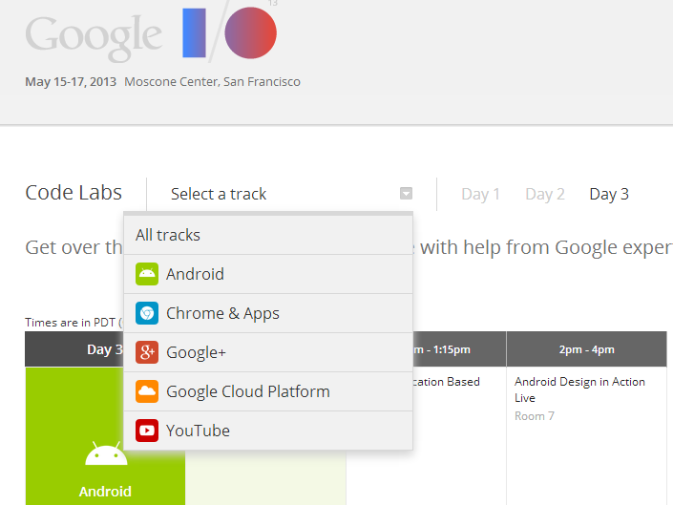Switch to Day 1 tab
This screenshot has height=505, width=673.
480,194
